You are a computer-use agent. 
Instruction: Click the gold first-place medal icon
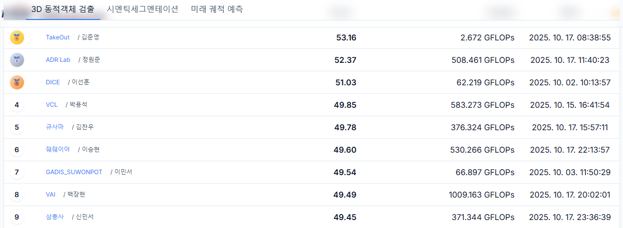coord(17,37)
